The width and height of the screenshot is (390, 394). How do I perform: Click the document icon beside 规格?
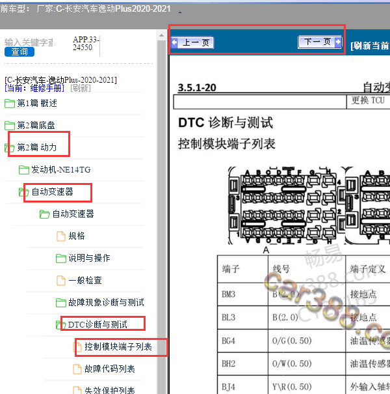click(61, 236)
